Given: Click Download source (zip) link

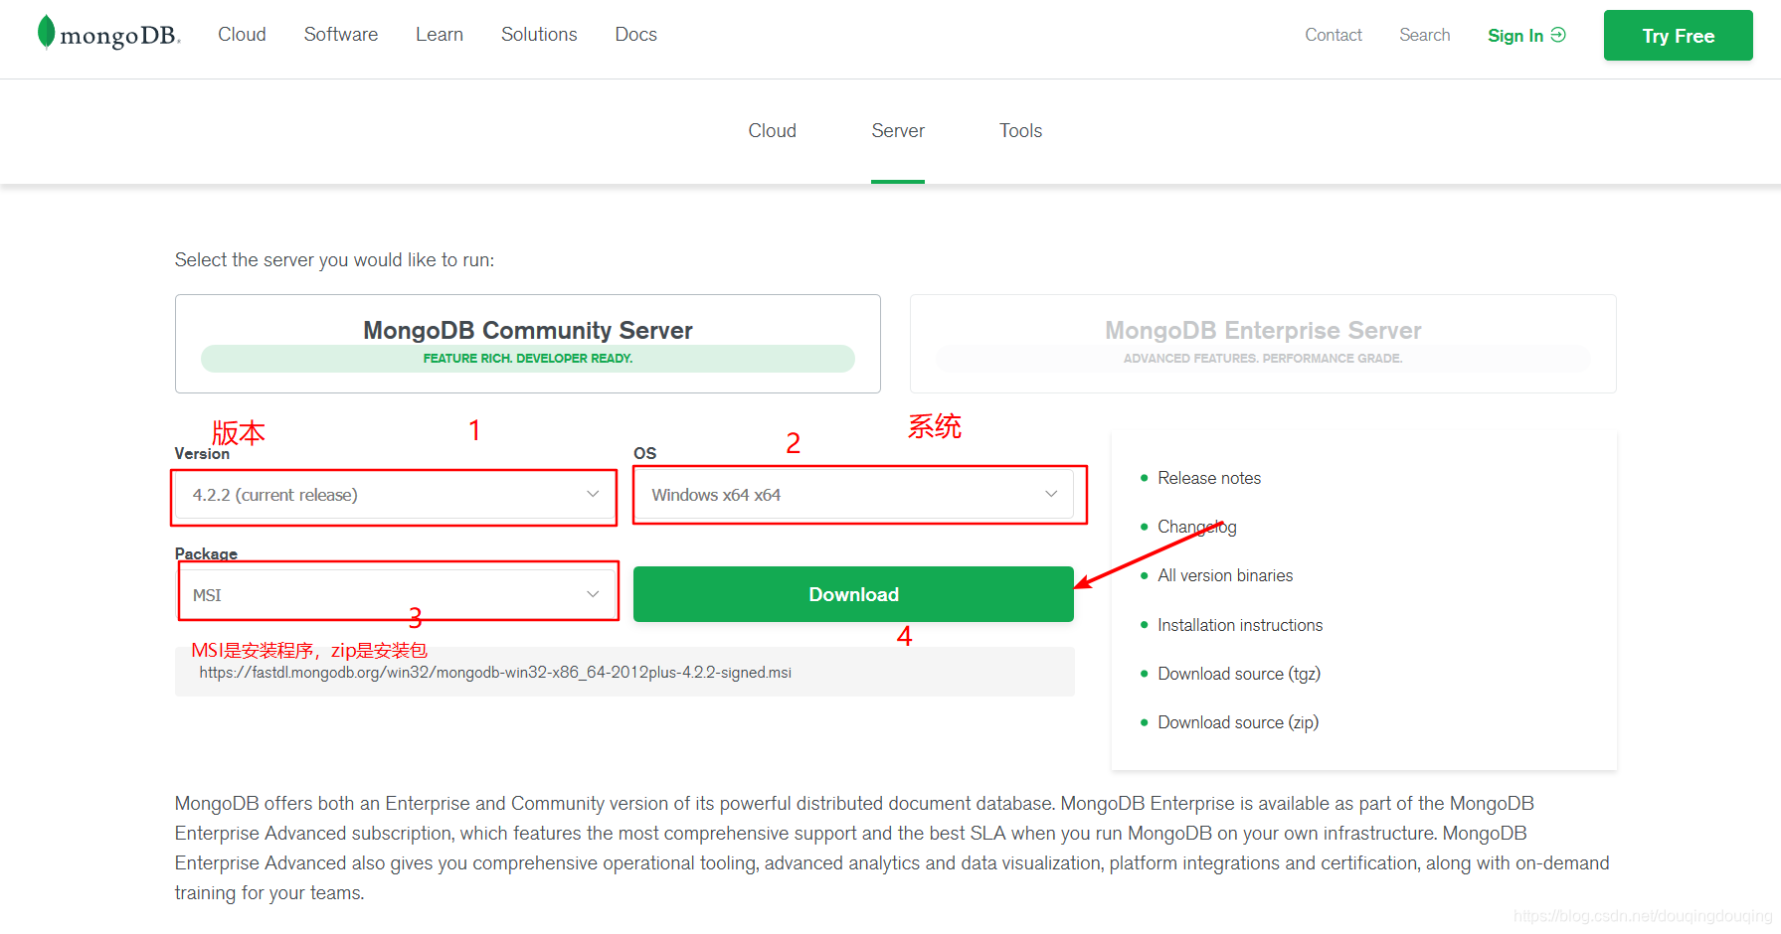Looking at the screenshot, I should (1238, 722).
